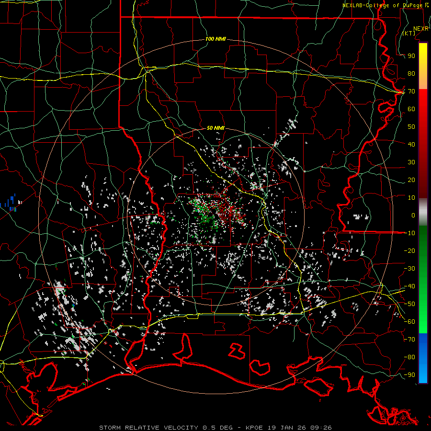
Task: Click the -10 value on the velocity scale
Action: (x=409, y=233)
